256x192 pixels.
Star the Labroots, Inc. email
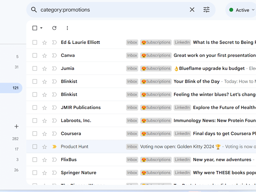(44, 121)
